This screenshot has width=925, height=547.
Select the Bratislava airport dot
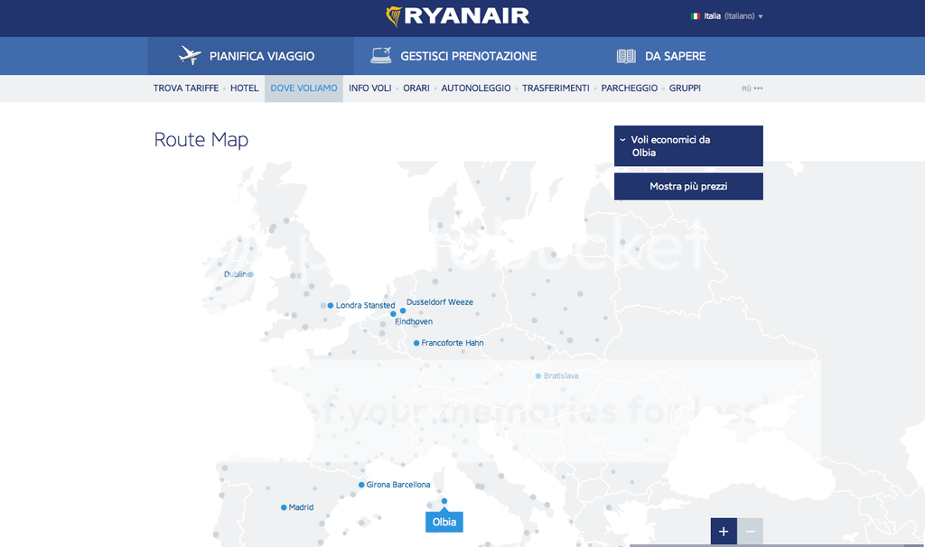point(538,376)
